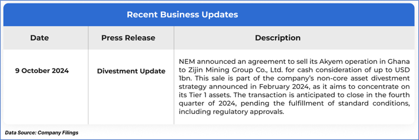Click the Description column header

click(278, 38)
